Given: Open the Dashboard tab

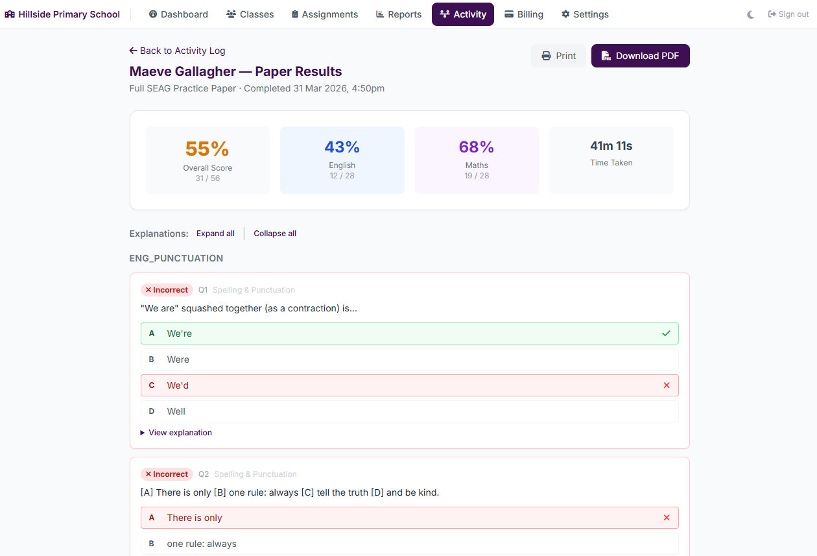Looking at the screenshot, I should tap(178, 14).
